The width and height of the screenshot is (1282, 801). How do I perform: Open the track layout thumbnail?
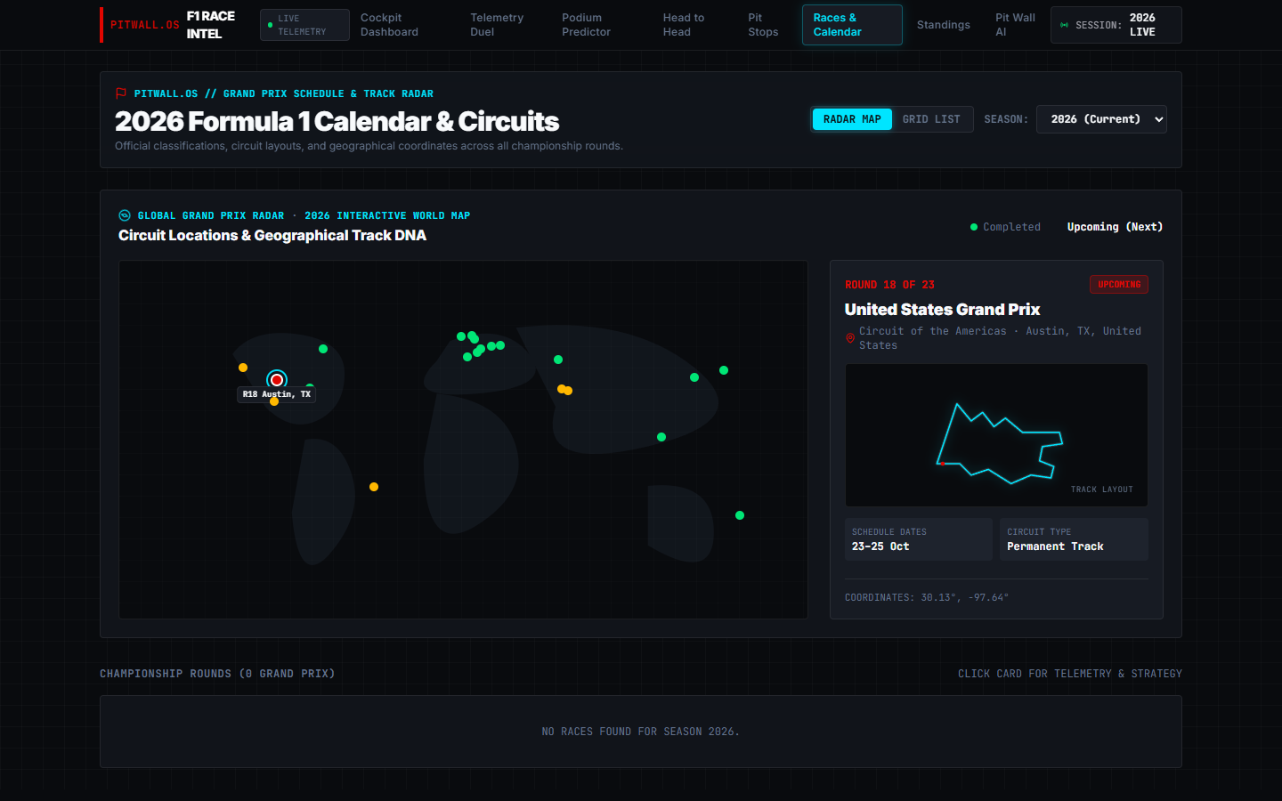tap(996, 435)
